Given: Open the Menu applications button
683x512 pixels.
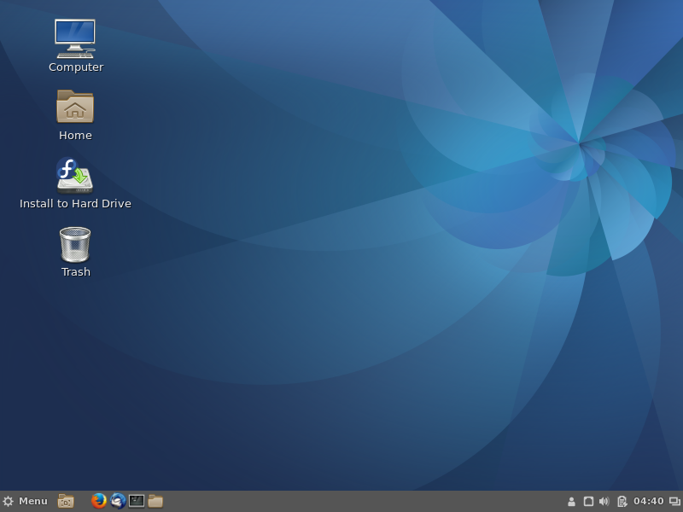Looking at the screenshot, I should [x=32, y=501].
